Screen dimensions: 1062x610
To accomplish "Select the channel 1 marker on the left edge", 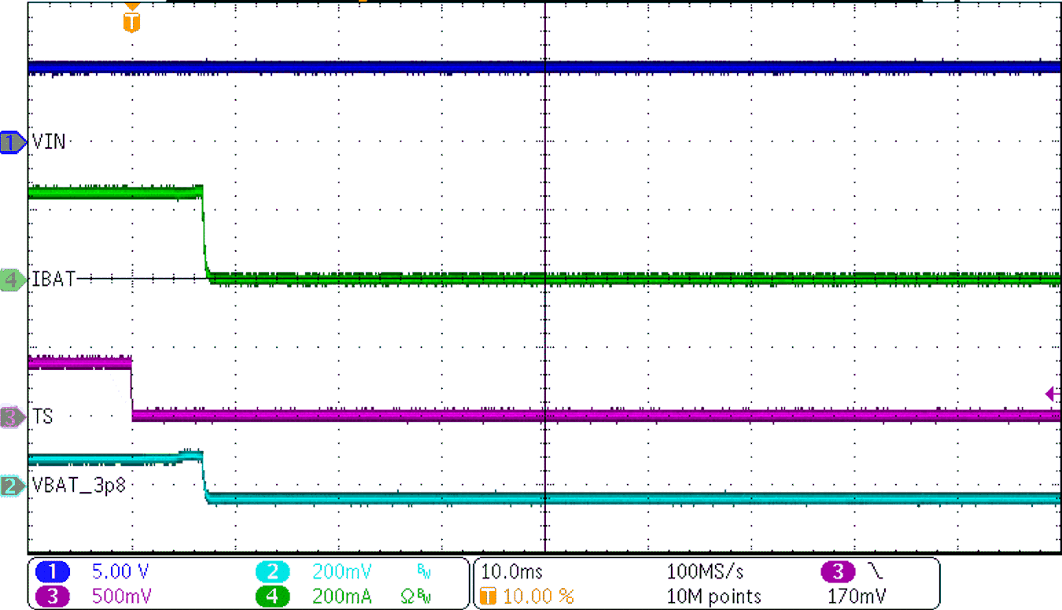I will pyautogui.click(x=11, y=142).
